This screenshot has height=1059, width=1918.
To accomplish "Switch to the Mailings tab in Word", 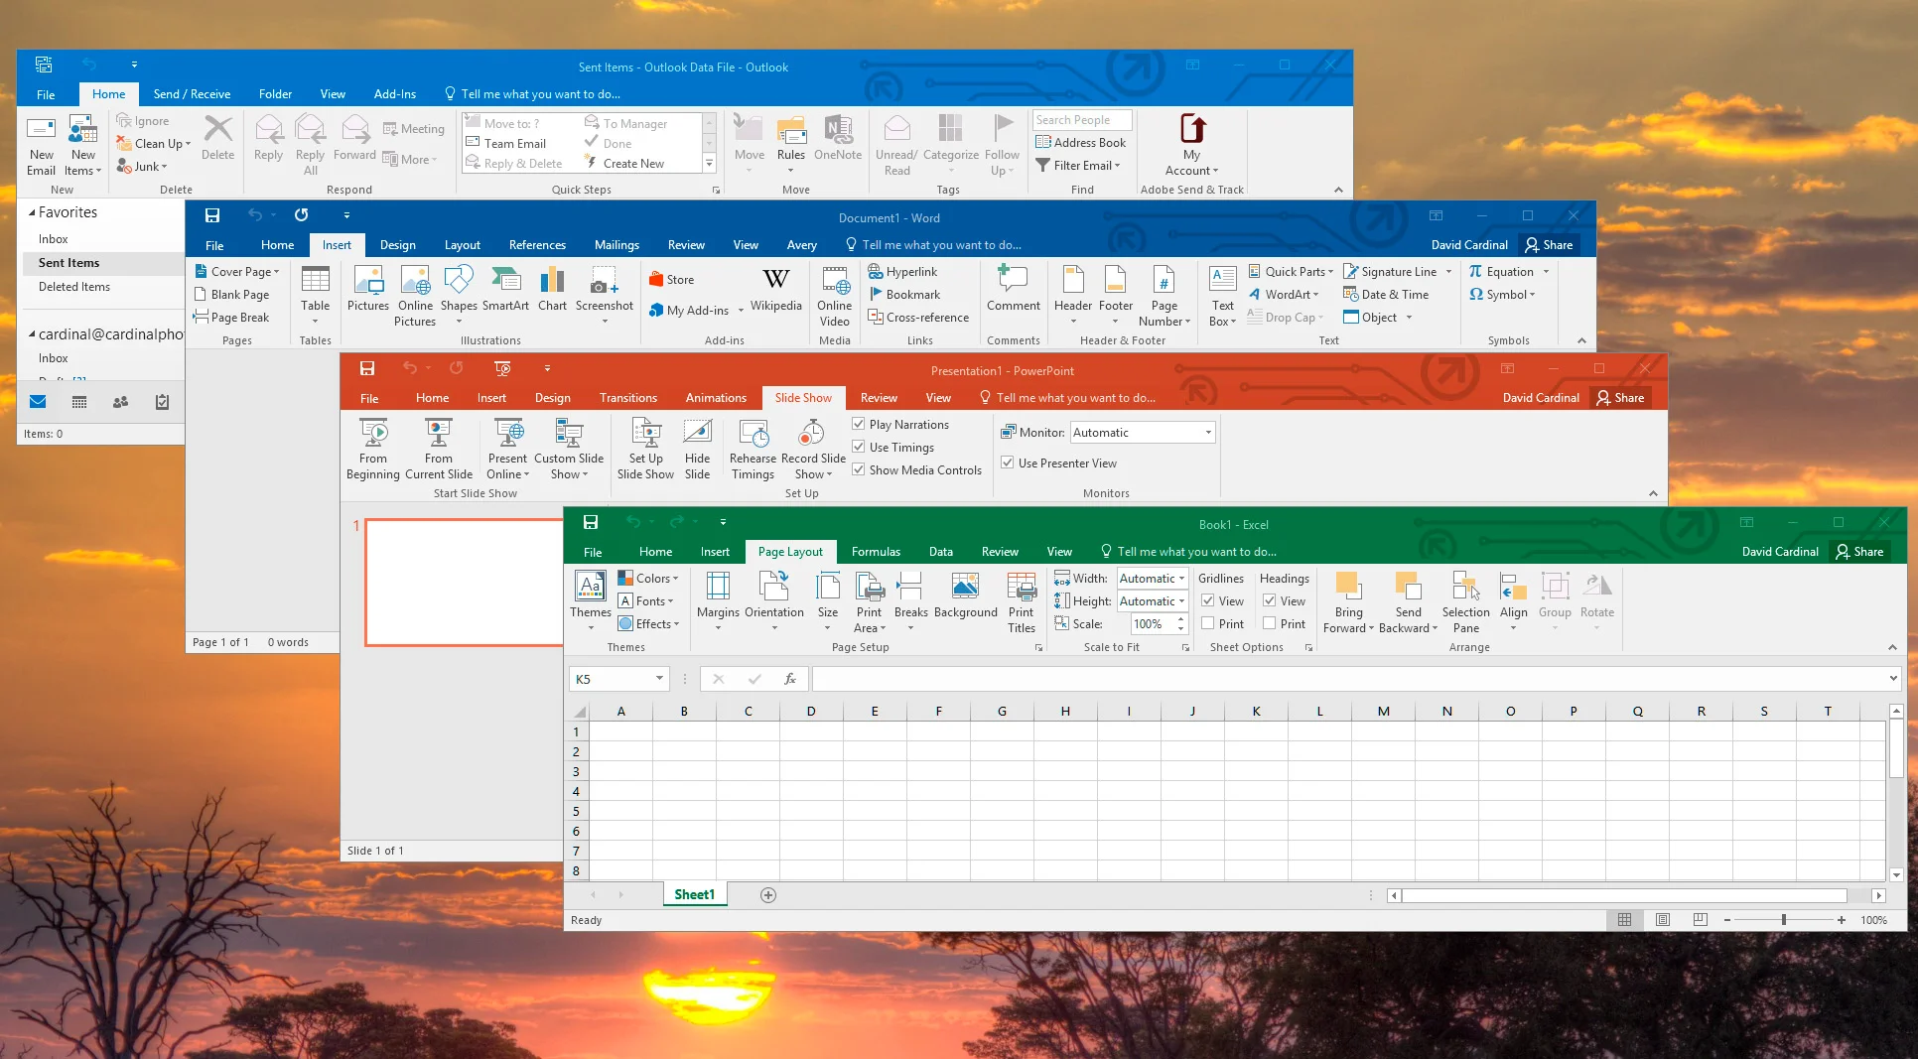I will tap(616, 244).
